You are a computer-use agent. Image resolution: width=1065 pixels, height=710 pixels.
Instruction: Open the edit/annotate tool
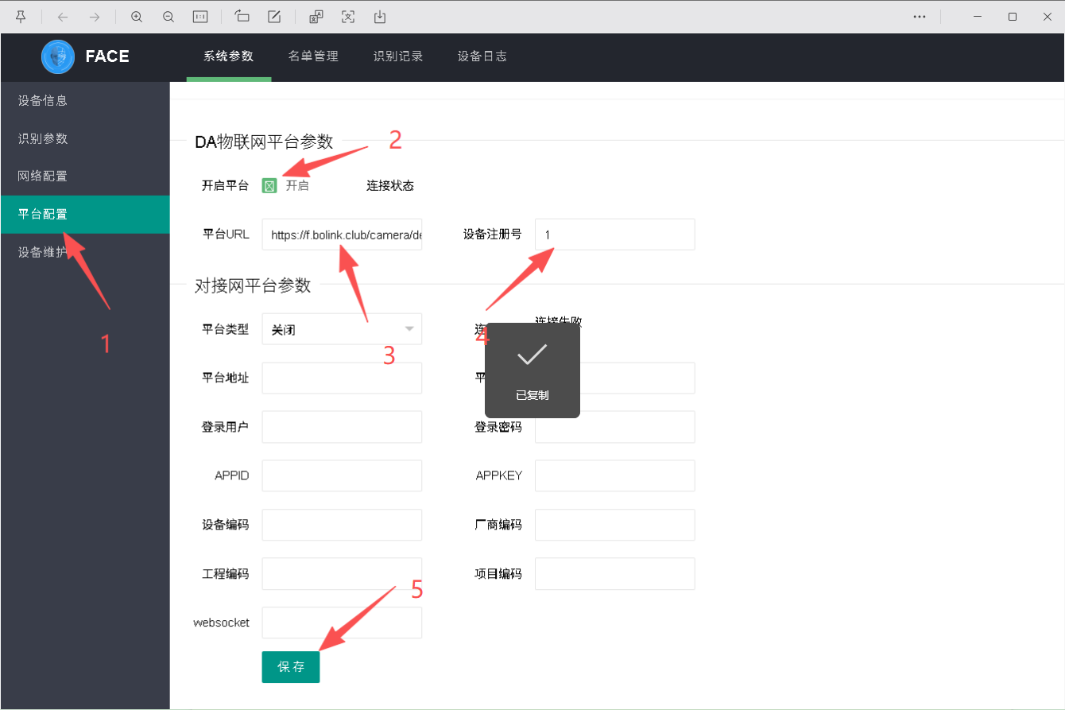point(274,17)
